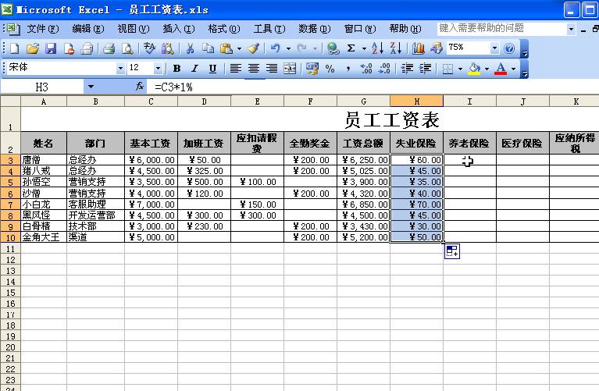Screen dimensions: 599x391
Task: Cut selection with the scissors icon
Action: point(190,48)
